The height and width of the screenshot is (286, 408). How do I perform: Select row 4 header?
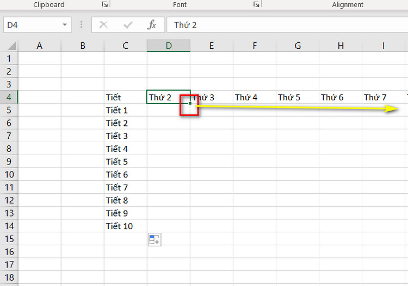pyautogui.click(x=9, y=97)
